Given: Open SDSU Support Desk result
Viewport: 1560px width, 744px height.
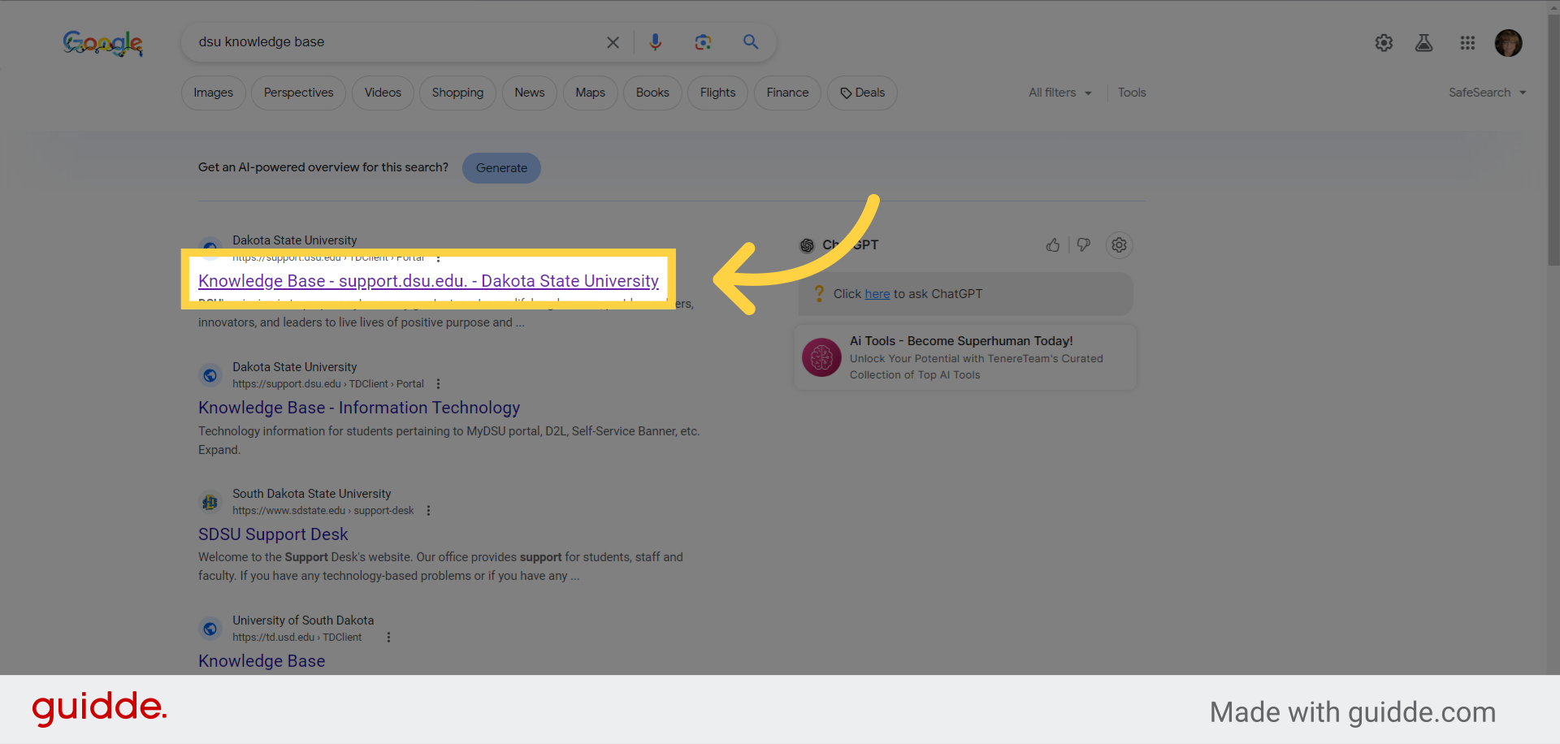Looking at the screenshot, I should [x=273, y=534].
